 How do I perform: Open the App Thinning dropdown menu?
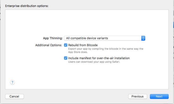(x=105, y=38)
